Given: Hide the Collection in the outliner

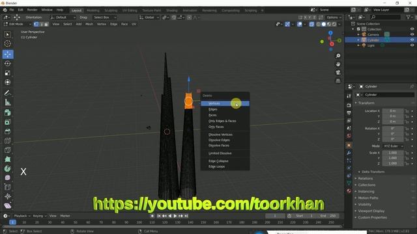Looking at the screenshot, I should (x=412, y=29).
